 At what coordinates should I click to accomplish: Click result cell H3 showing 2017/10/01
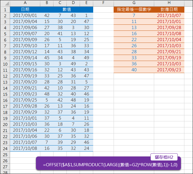click(x=169, y=22)
